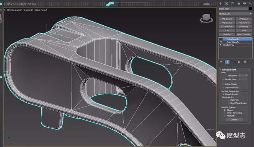Enable Isoline Display checkbox

click(223, 84)
